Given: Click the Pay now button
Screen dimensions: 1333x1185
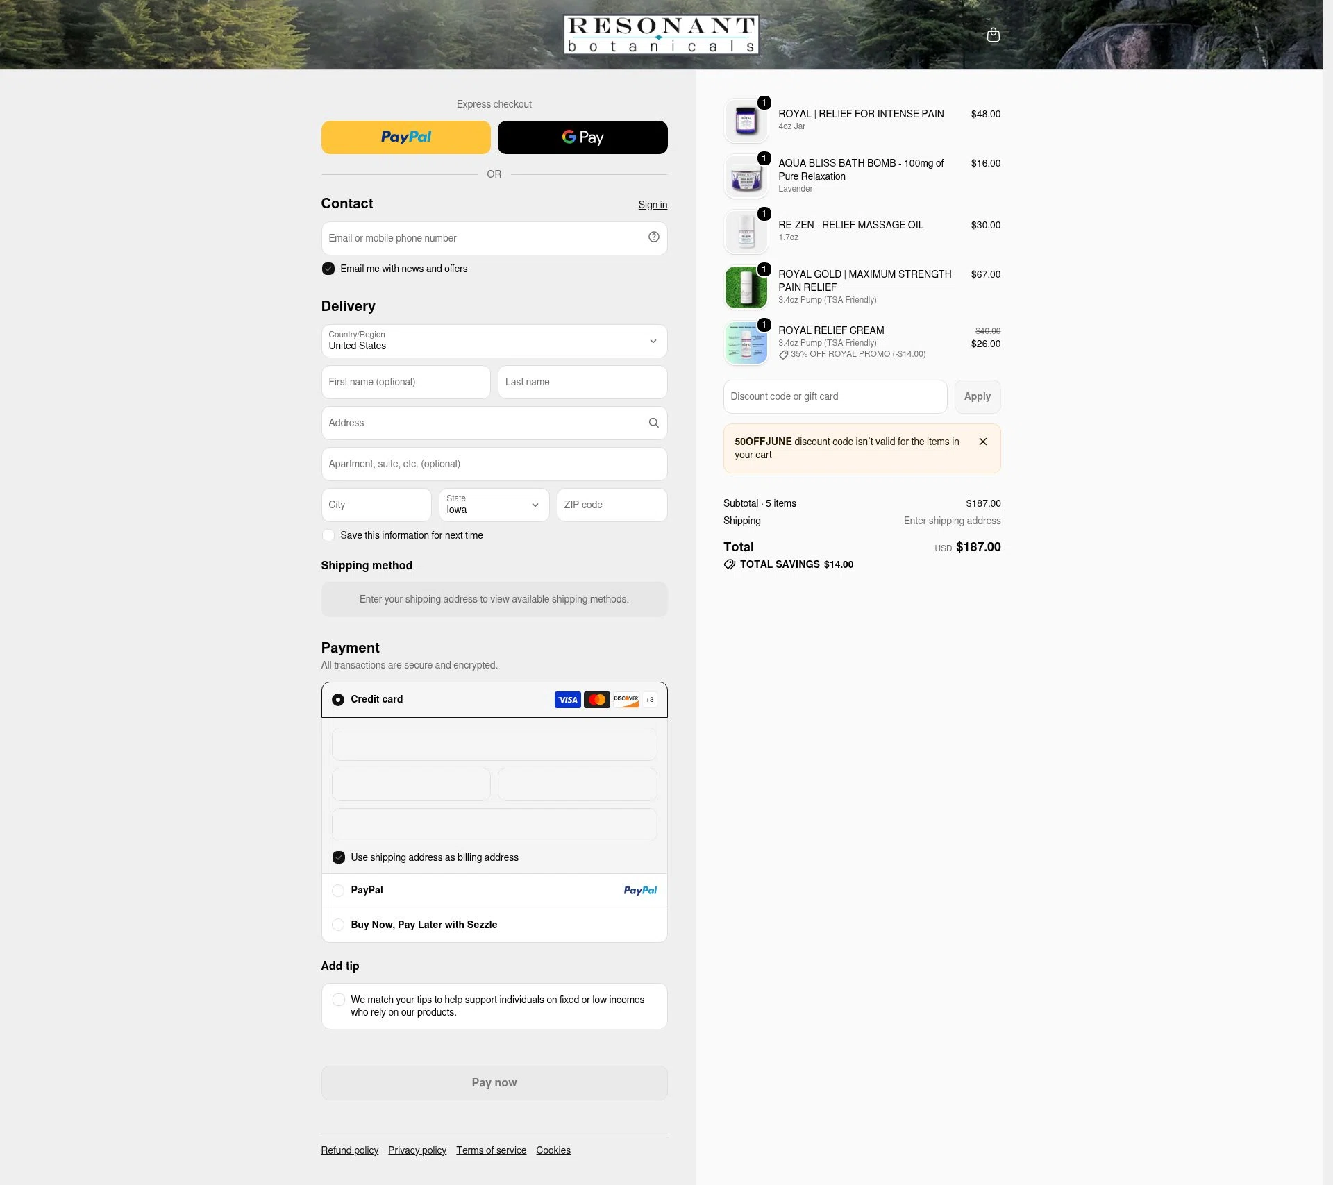Looking at the screenshot, I should click(494, 1082).
